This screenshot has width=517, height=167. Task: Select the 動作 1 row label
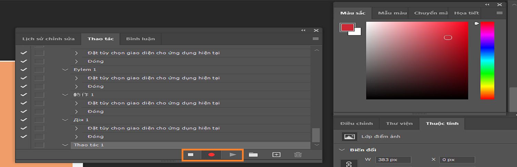coord(84,95)
